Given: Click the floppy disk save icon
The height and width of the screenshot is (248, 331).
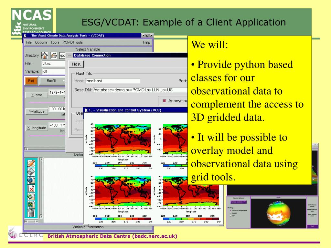Looking at the screenshot, I should (x=31, y=172).
